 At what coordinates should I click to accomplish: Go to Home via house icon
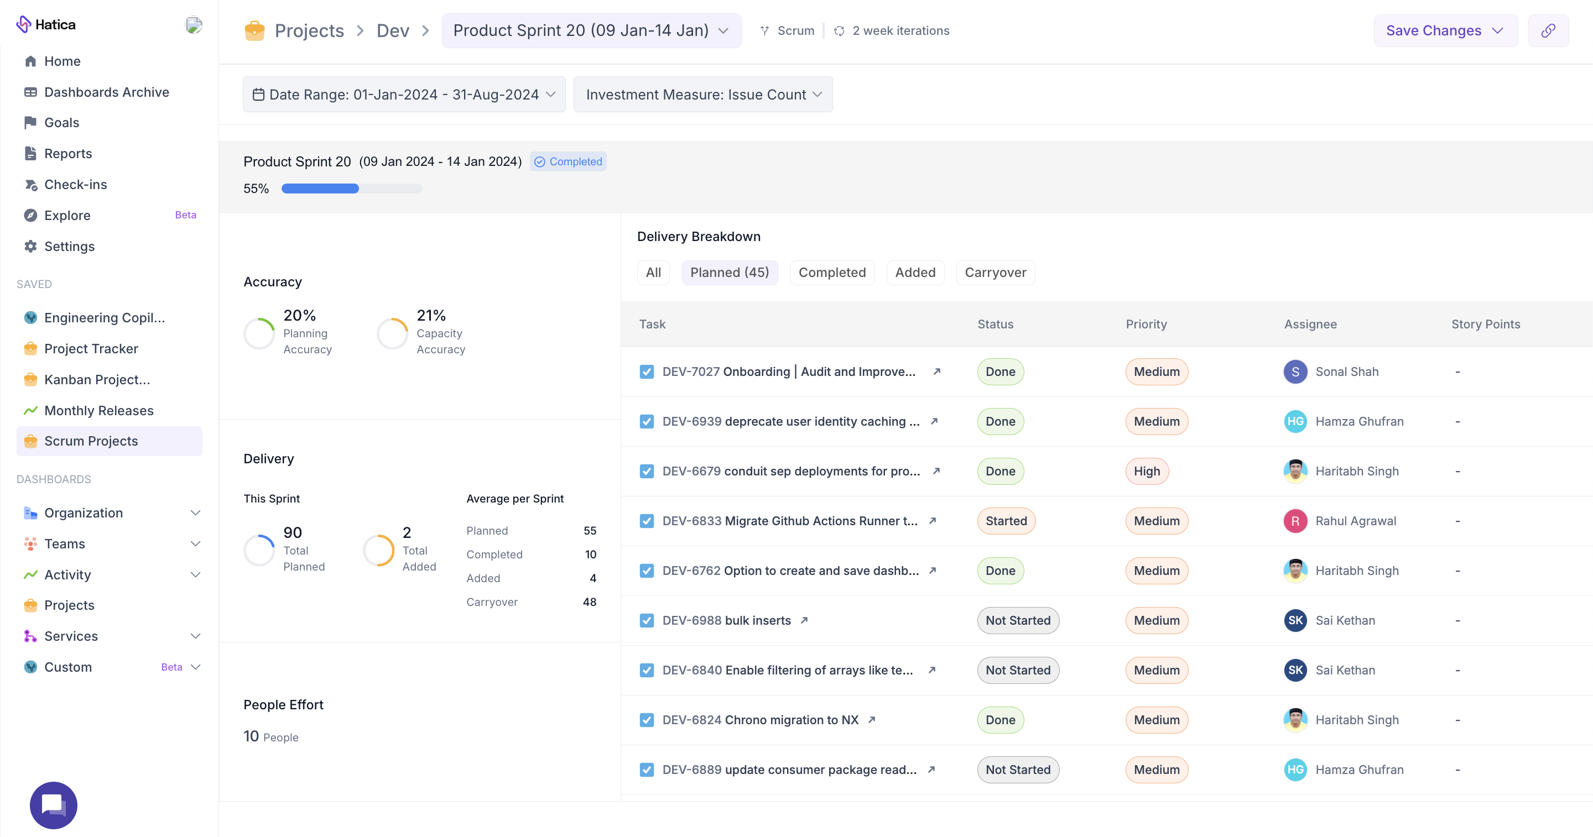pyautogui.click(x=30, y=61)
